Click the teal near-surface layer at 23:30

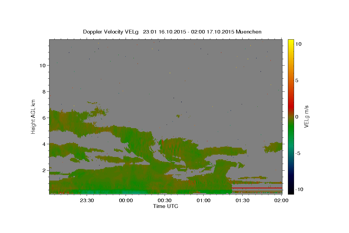(87, 192)
